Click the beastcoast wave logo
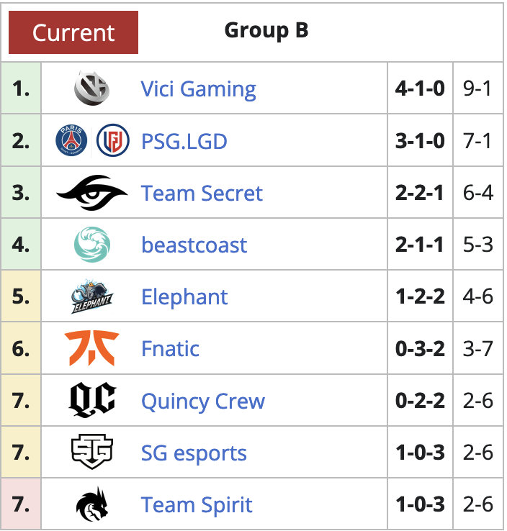This screenshot has height=531, width=507. (92, 245)
